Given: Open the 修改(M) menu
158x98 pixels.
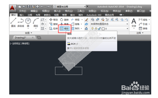Looking at the screenshot, I should [117, 11].
